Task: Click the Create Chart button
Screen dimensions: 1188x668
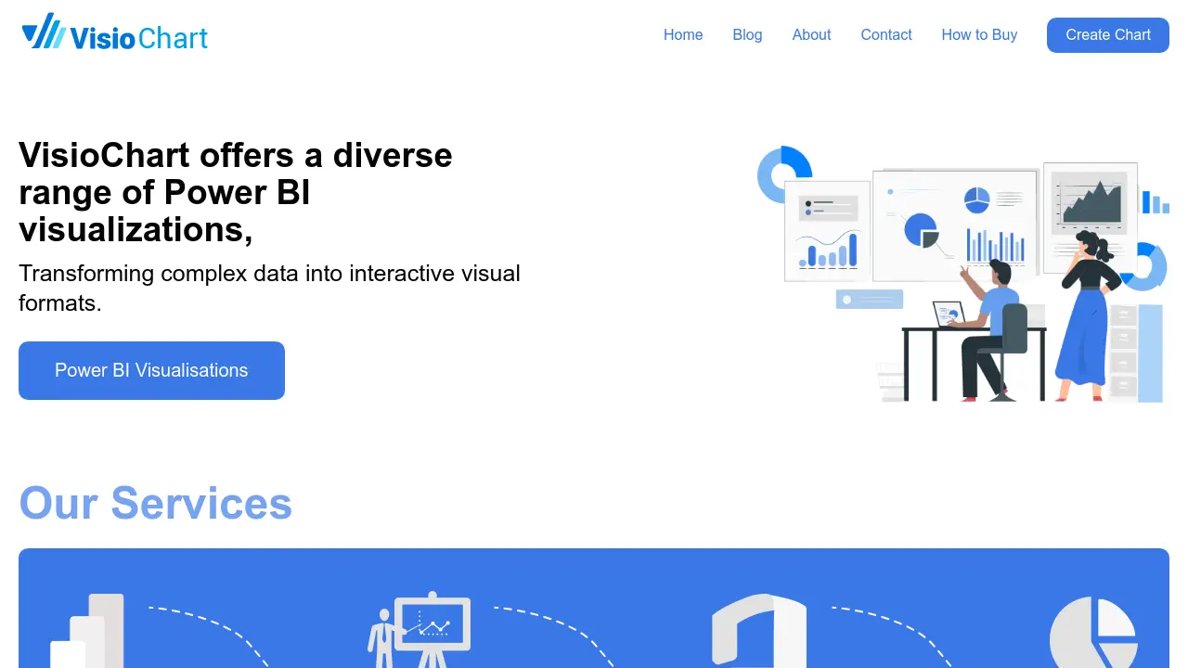Action: tap(1108, 35)
